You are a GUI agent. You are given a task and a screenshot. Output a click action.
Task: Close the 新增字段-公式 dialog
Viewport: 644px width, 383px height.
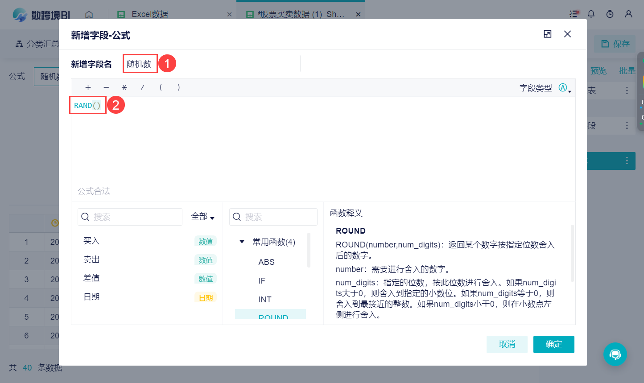pos(567,34)
